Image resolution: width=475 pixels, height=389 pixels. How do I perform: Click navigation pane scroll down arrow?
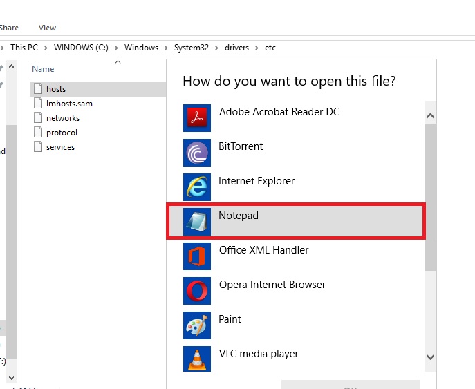tap(12, 377)
